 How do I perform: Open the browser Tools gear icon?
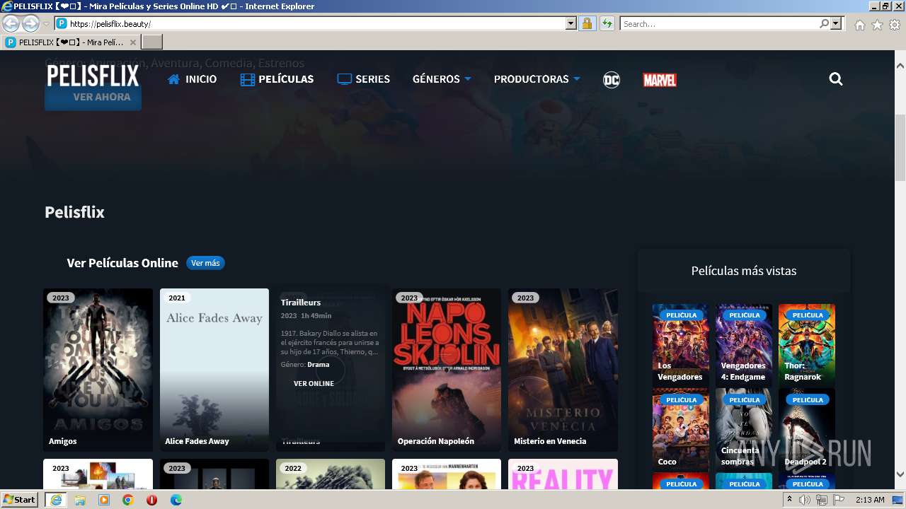(x=895, y=25)
